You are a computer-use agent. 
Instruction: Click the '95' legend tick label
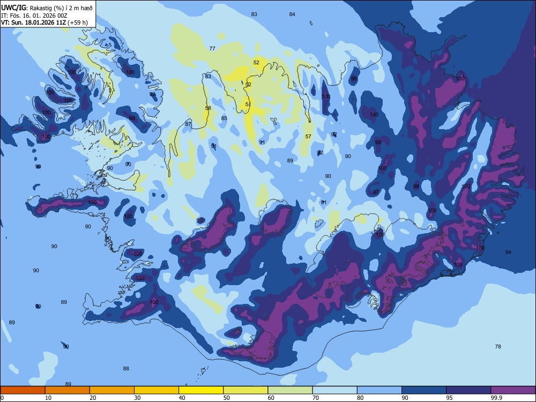[x=449, y=398]
